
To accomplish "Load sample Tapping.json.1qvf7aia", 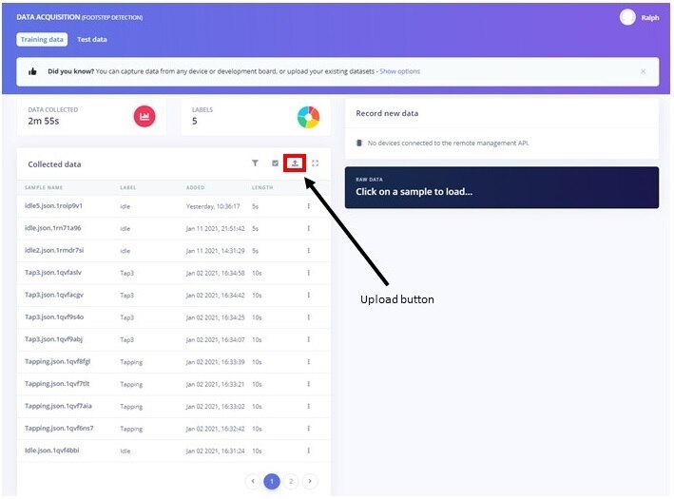I will 58,406.
